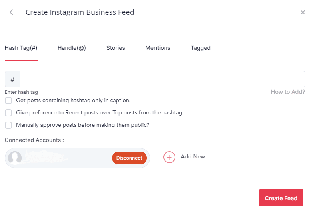Image resolution: width=313 pixels, height=211 pixels.
Task: Open the Tagged tab
Action: [201, 48]
